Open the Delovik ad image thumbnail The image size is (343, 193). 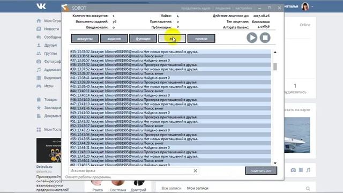point(49,150)
